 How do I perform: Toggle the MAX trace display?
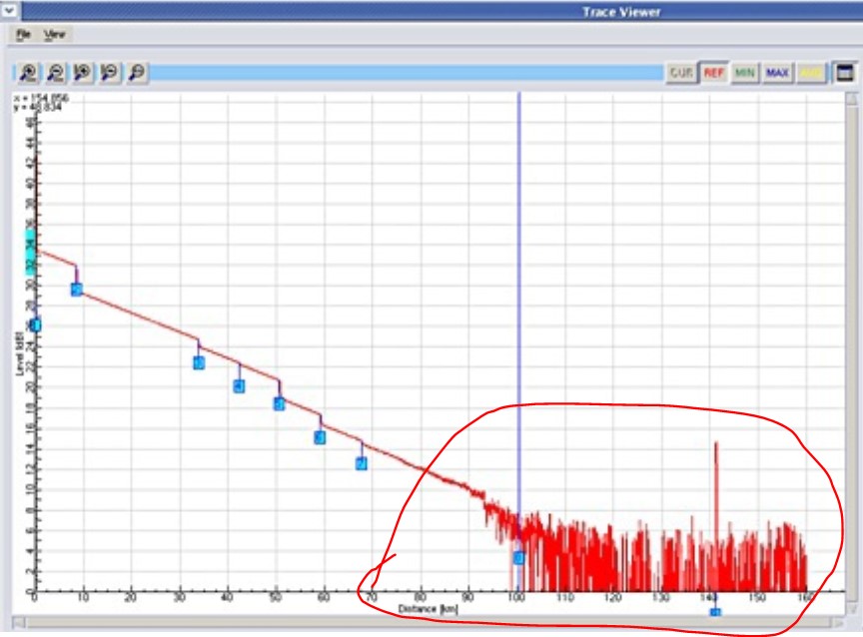pyautogui.click(x=777, y=73)
